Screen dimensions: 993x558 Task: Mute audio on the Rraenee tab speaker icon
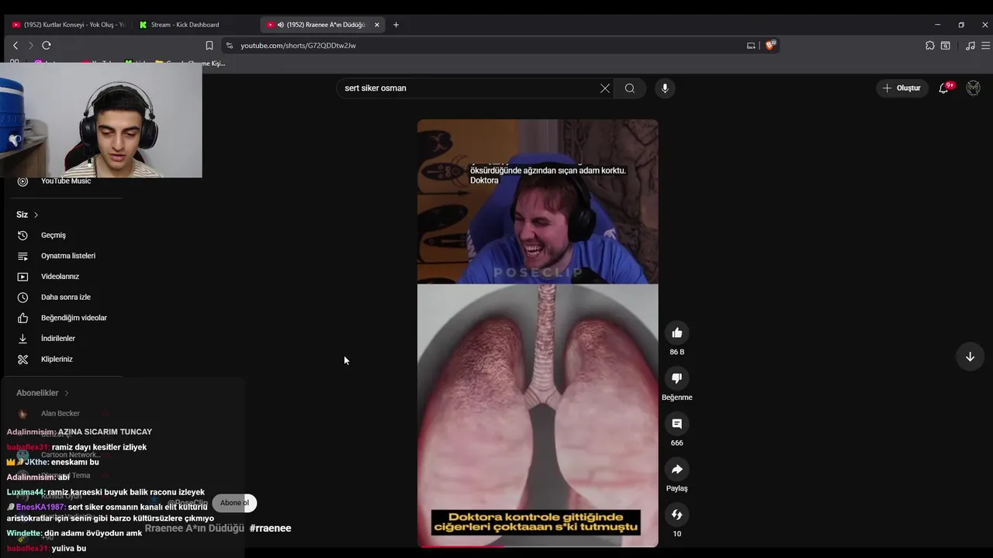click(281, 25)
